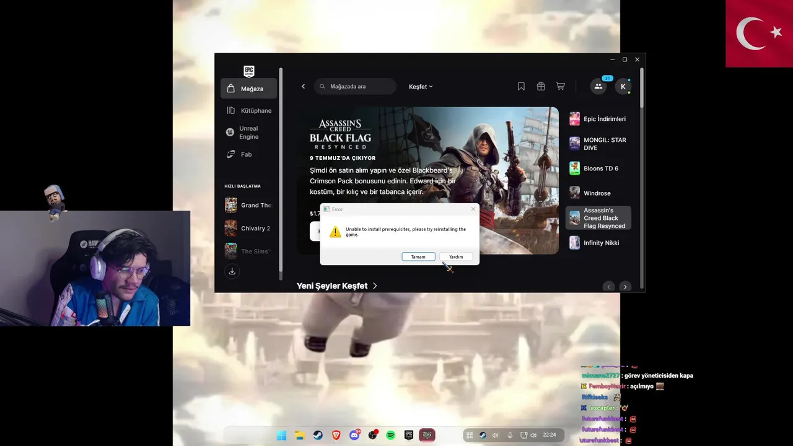Open Spotify from the taskbar
Viewport: 793px width, 446px height.
(391, 435)
